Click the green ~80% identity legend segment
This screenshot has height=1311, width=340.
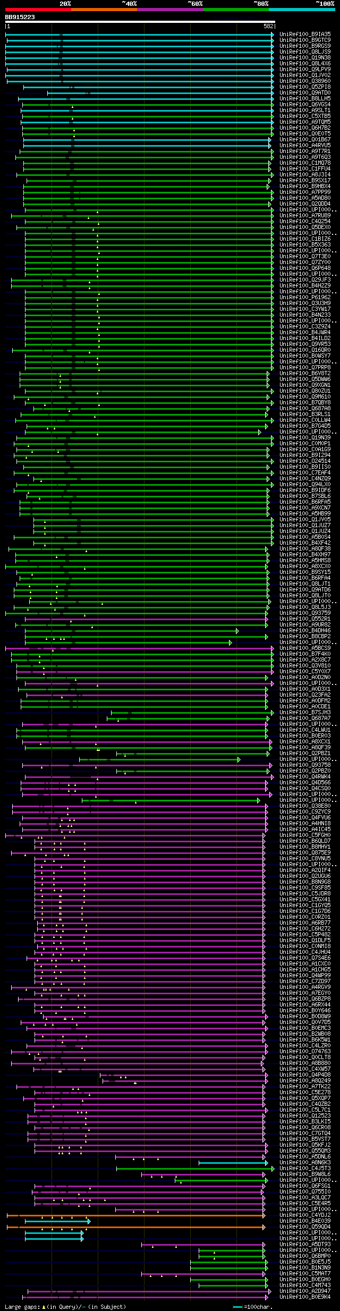coord(236,9)
